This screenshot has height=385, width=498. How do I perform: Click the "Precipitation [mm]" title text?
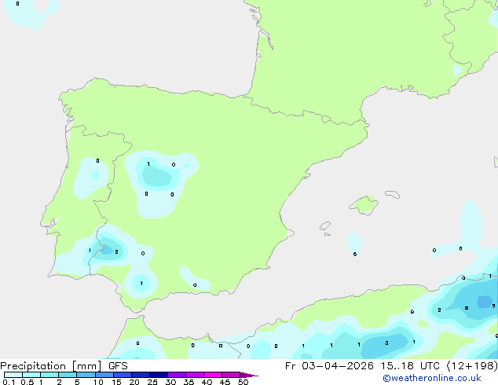pos(51,366)
